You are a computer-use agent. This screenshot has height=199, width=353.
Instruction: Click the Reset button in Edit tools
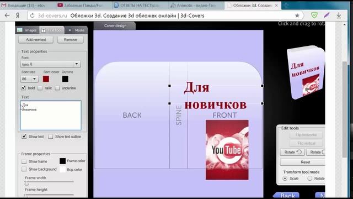coord(303,162)
